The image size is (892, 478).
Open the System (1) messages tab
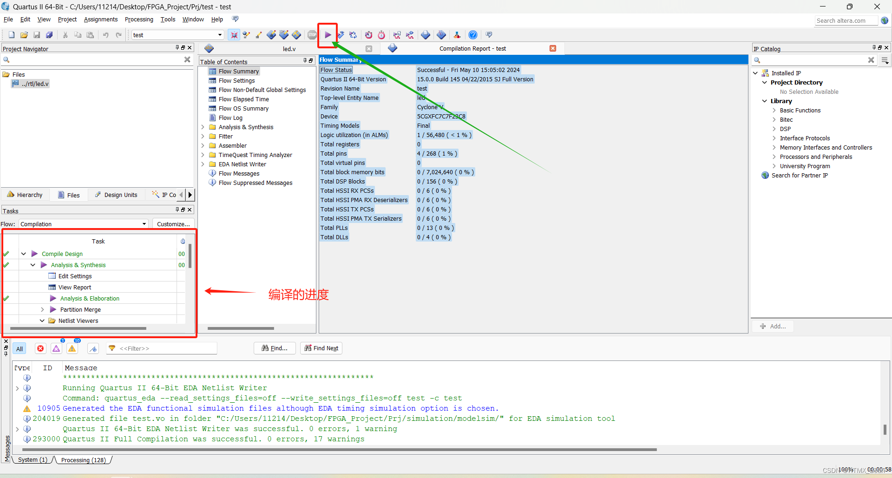(33, 460)
